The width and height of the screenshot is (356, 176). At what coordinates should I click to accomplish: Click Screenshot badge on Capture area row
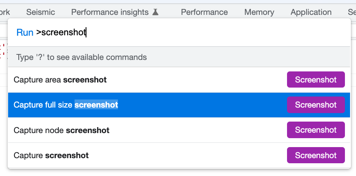pos(316,79)
